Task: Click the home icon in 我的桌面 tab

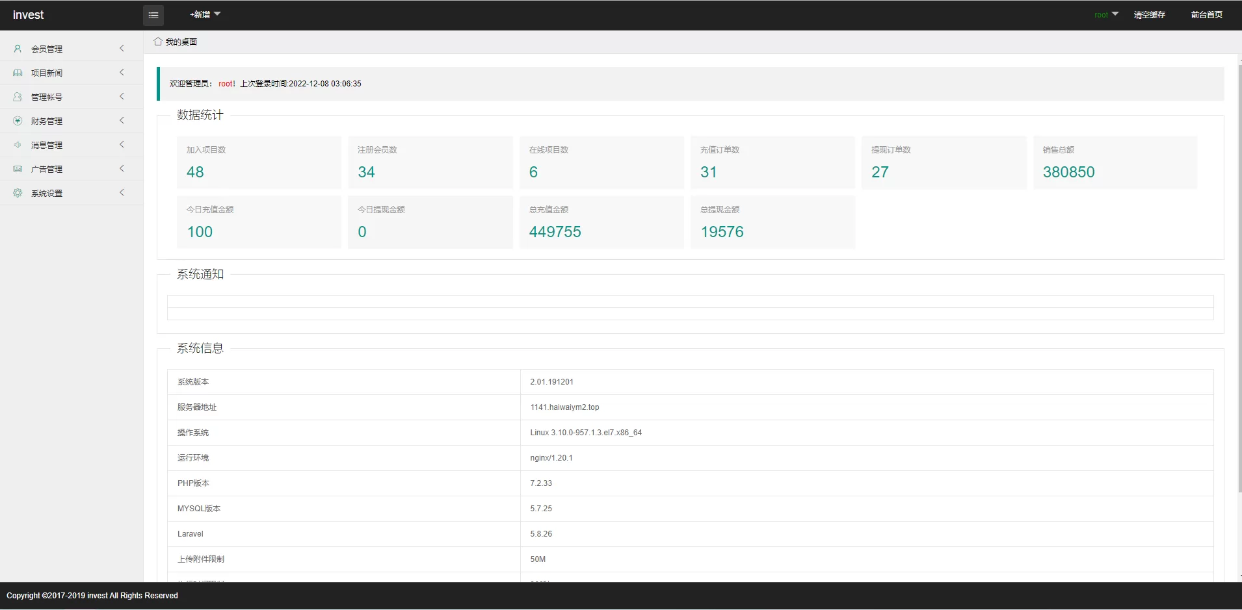Action: click(158, 42)
